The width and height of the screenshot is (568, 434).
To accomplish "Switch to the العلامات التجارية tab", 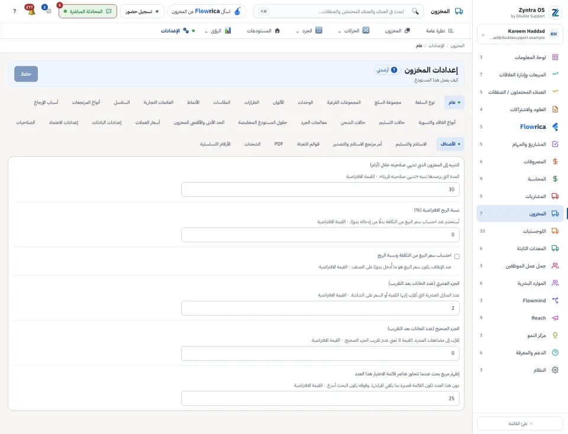I will tap(159, 102).
